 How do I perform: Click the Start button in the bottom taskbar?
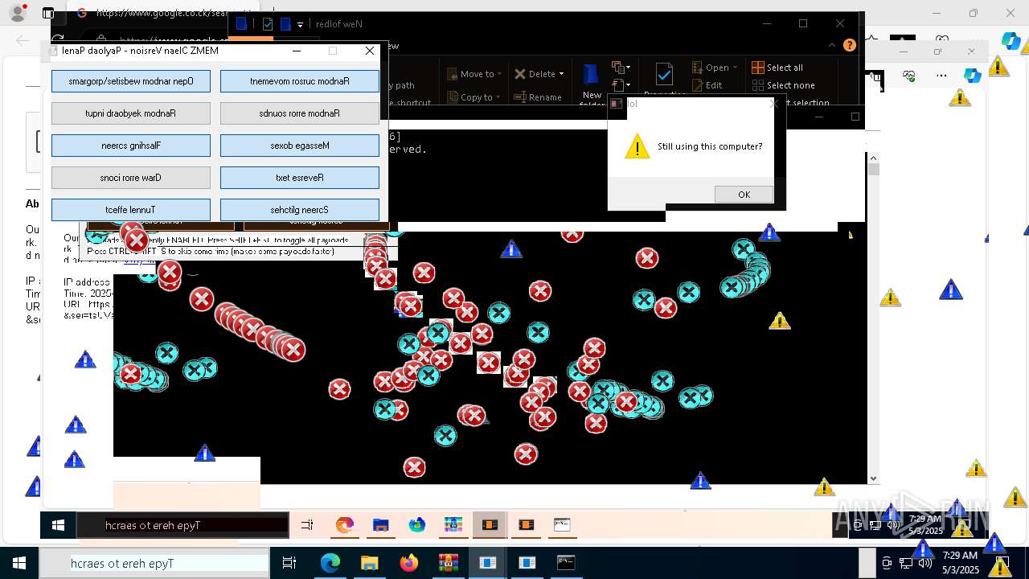tap(18, 563)
